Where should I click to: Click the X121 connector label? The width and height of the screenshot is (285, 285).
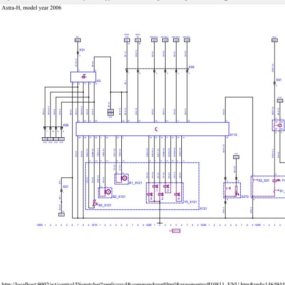point(203,209)
